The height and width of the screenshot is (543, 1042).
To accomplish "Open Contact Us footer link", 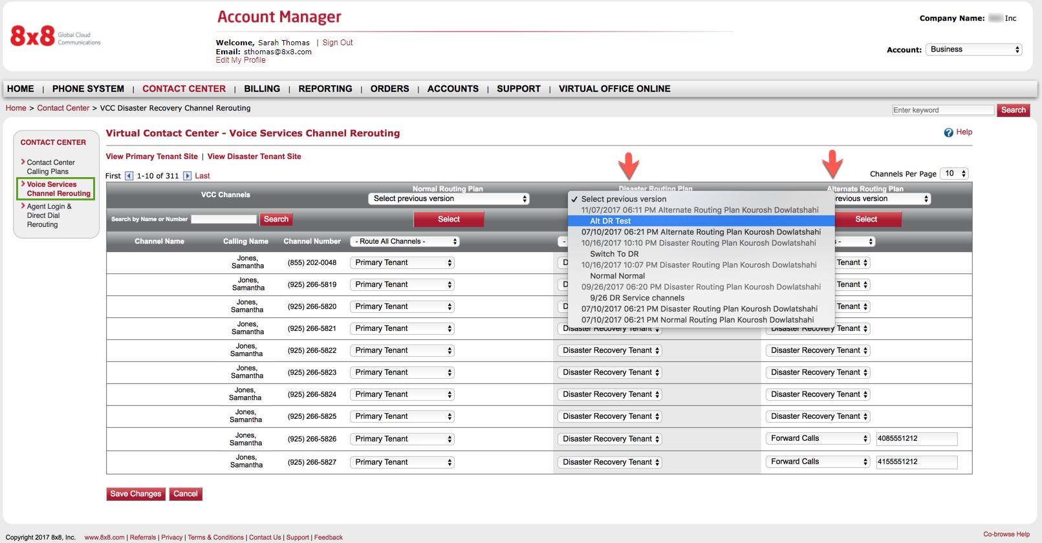I will (265, 537).
